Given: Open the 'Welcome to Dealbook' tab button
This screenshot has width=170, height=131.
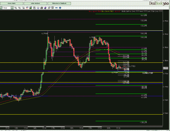Looking at the screenshot, I should [59, 3].
